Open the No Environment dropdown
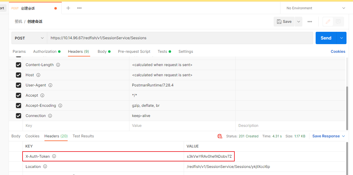Image resolution: width=353 pixels, height=175 pixels. pyautogui.click(x=316, y=8)
